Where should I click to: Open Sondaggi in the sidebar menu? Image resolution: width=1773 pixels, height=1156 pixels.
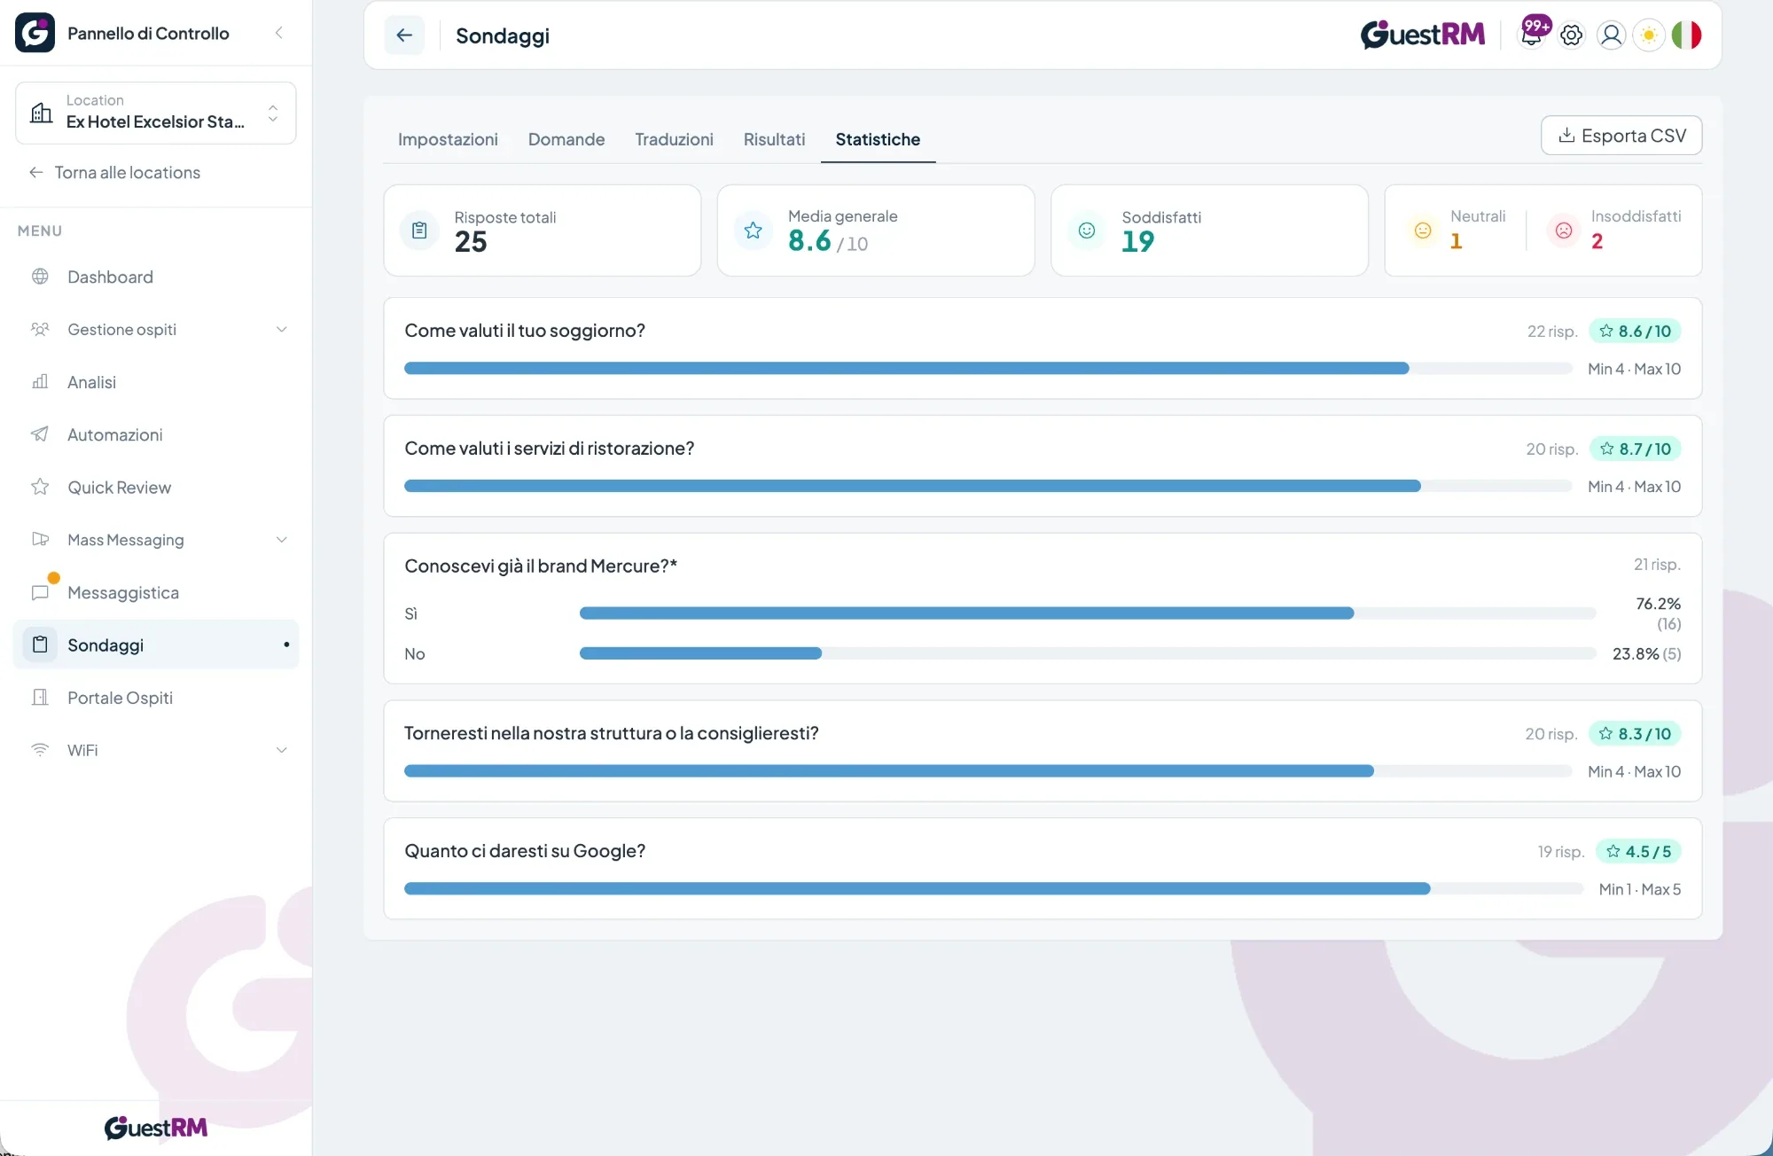click(156, 644)
